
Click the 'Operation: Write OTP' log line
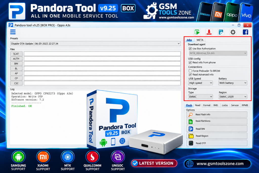[x=27, y=97]
